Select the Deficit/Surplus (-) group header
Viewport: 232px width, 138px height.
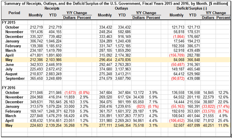coord(192,8)
